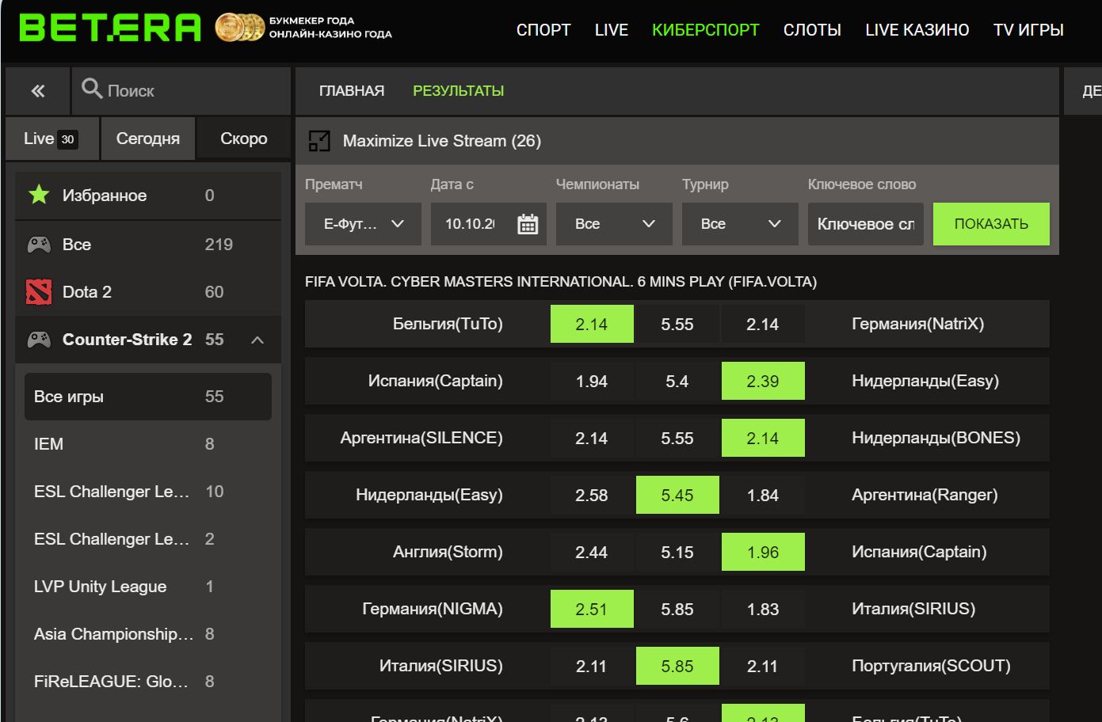Open Asia Championship tournament
Image resolution: width=1102 pixels, height=722 pixels.
point(148,634)
